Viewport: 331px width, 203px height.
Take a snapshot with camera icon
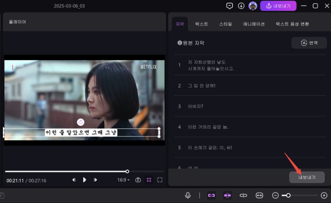pyautogui.click(x=138, y=180)
